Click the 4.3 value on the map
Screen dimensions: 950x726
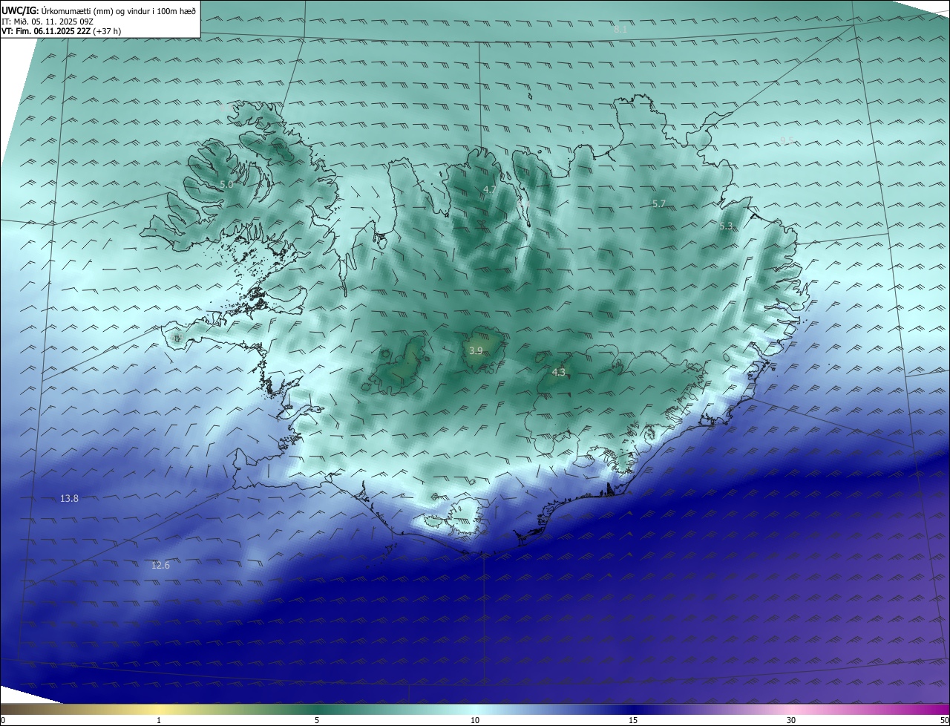[558, 373]
